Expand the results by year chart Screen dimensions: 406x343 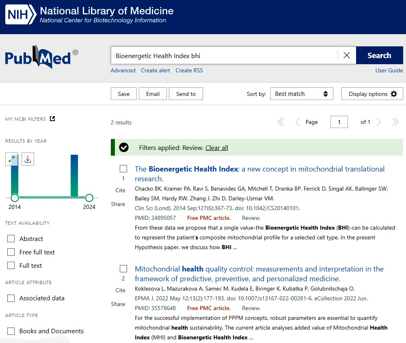click(x=12, y=159)
